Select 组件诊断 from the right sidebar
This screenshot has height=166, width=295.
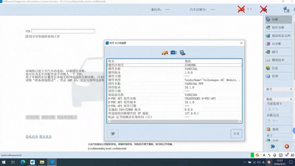point(278,27)
